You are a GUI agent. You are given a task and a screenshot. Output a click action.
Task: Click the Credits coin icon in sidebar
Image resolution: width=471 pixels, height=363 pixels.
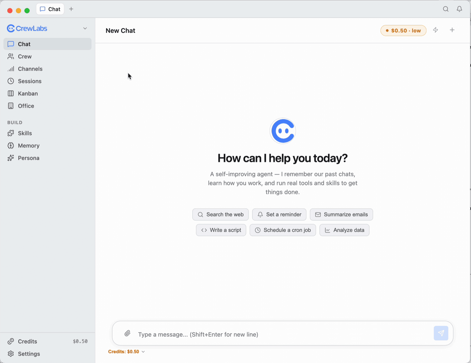11,341
